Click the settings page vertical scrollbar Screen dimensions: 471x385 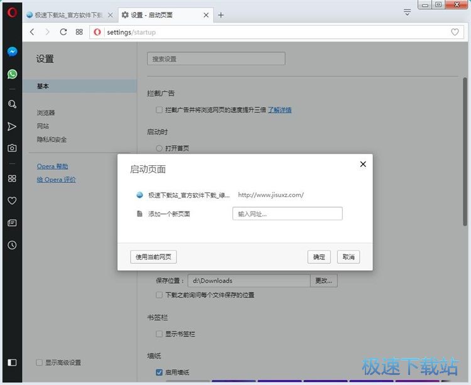(x=465, y=151)
